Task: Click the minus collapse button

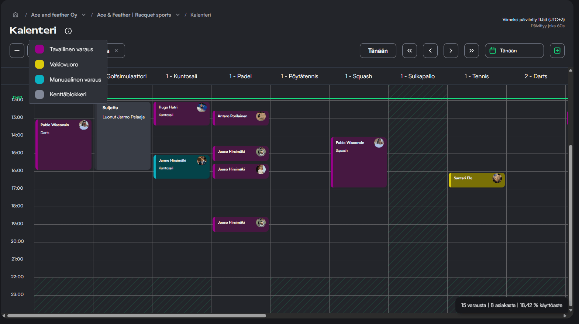Action: 17,51
